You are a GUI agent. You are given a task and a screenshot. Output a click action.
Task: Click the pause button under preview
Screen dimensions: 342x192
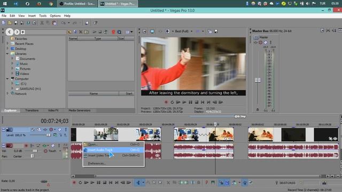[x=190, y=102]
